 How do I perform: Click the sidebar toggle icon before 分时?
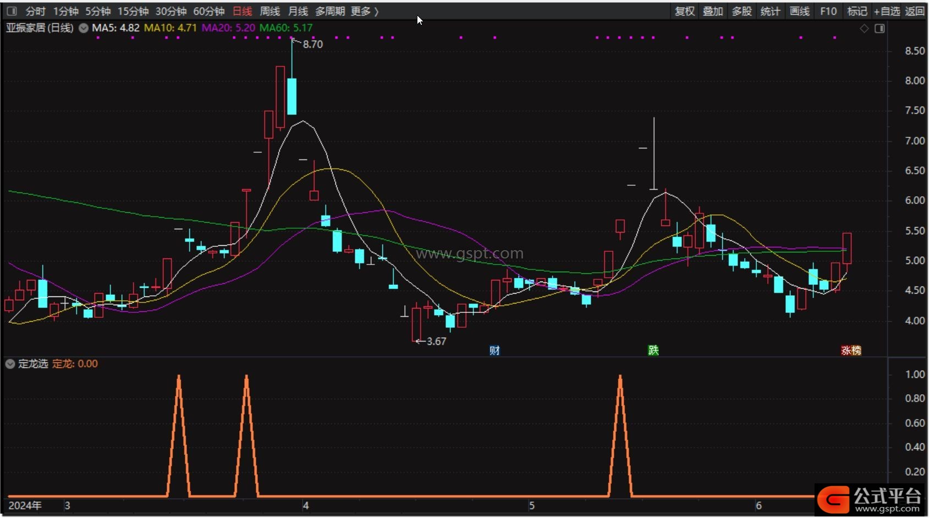pos(12,11)
